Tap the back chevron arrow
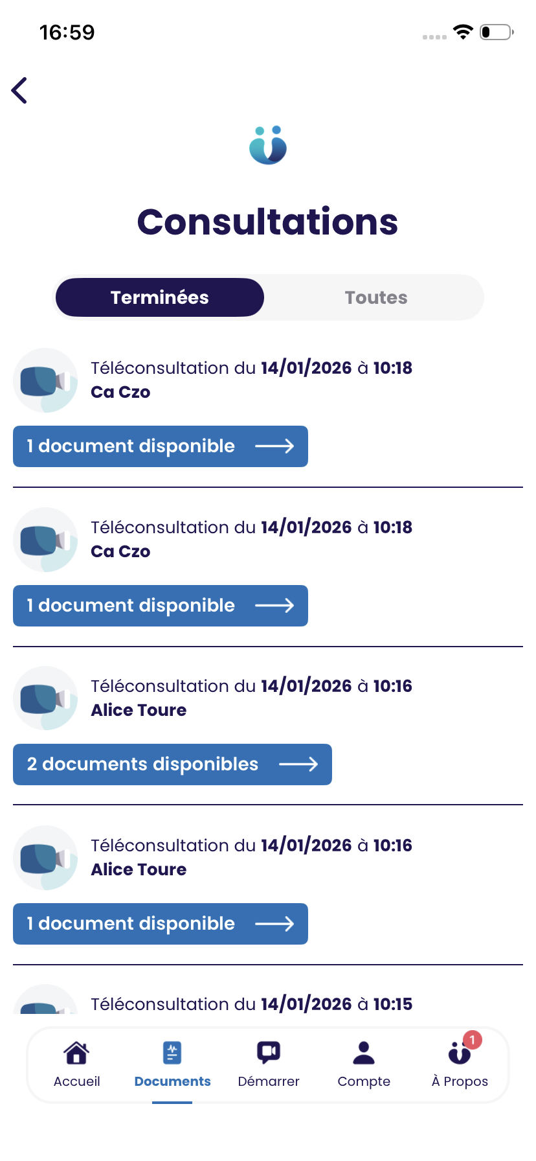Screen dimensions: 536x1161 (x=20, y=91)
